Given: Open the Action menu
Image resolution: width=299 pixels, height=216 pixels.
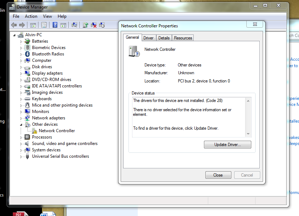Looking at the screenshot, I should (x=31, y=16).
